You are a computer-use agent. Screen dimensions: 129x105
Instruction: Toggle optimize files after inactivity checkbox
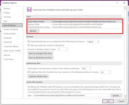coord(29,72)
